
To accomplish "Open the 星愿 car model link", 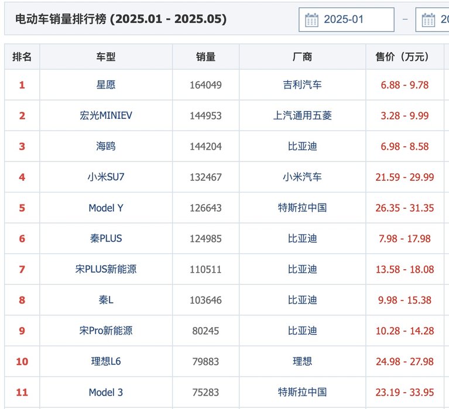I will (x=106, y=85).
